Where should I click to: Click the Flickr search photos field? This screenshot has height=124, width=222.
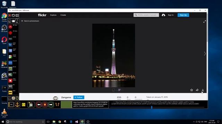click(146, 15)
